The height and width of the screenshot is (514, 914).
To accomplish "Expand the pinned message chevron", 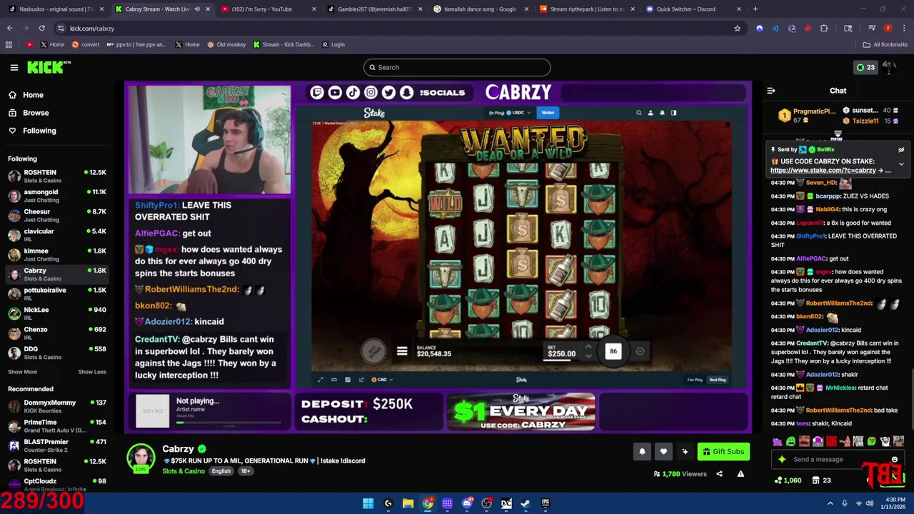I will [901, 164].
